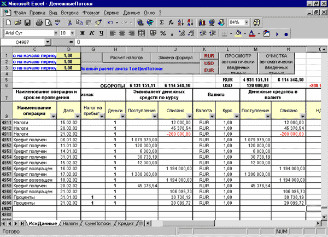Open the font name Arial Cyr dropdown
This screenshot has width=328, height=237.
56,33
